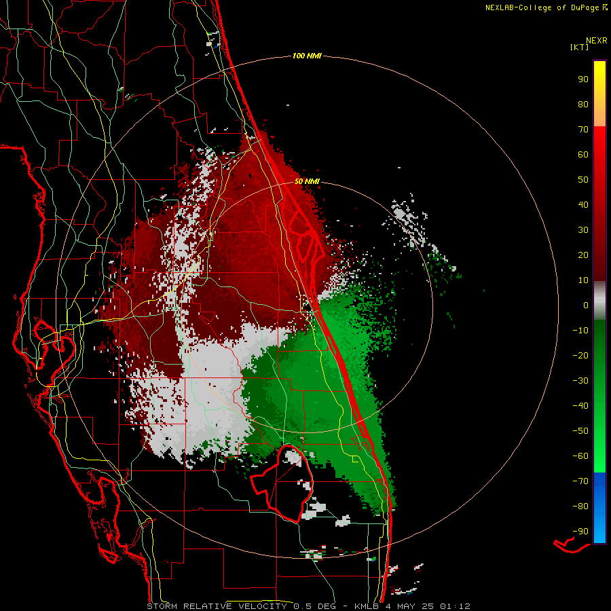This screenshot has height=611, width=611.
Task: Click the 80 value on the velocity scale
Action: point(583,104)
